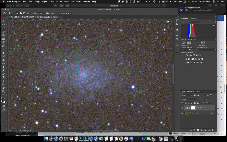Switch to the Channels tab
This screenshot has width=227, height=142.
click(x=190, y=92)
